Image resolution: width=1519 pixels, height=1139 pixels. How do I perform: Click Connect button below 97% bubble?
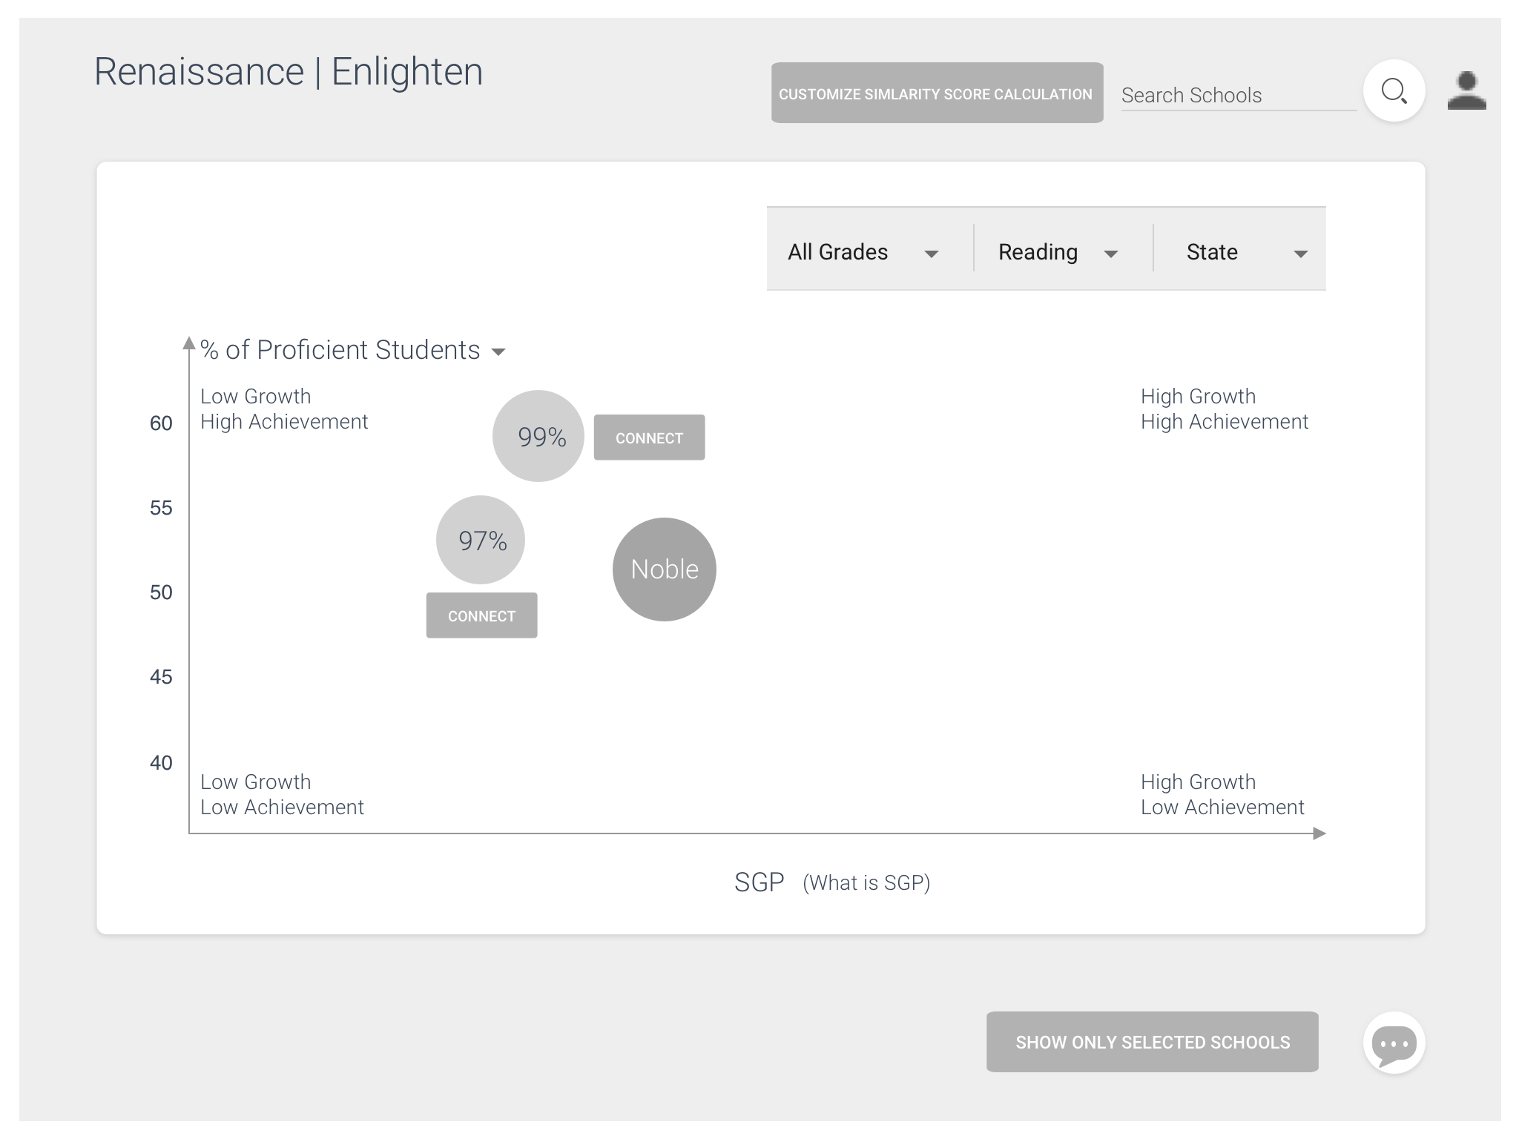pyautogui.click(x=481, y=615)
